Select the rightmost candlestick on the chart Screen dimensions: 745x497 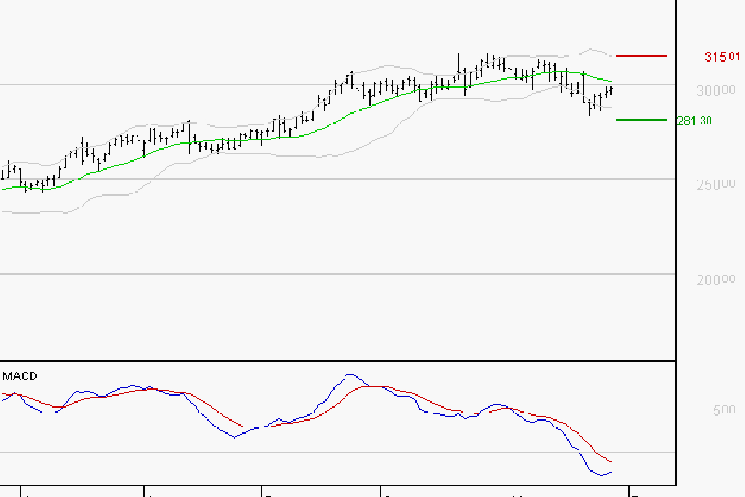tap(610, 90)
